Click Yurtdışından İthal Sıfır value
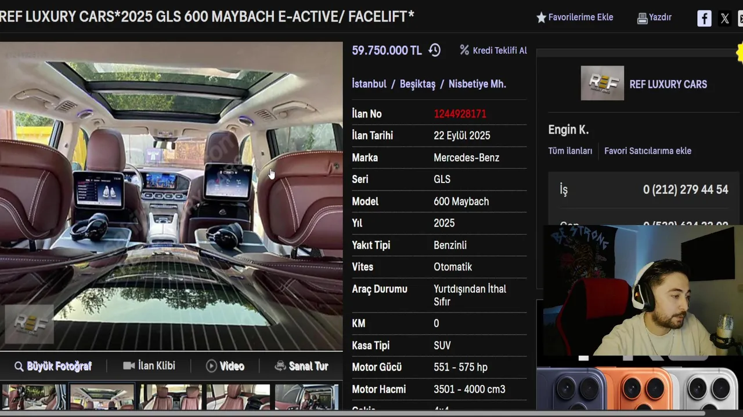The height and width of the screenshot is (417, 743). [470, 295]
